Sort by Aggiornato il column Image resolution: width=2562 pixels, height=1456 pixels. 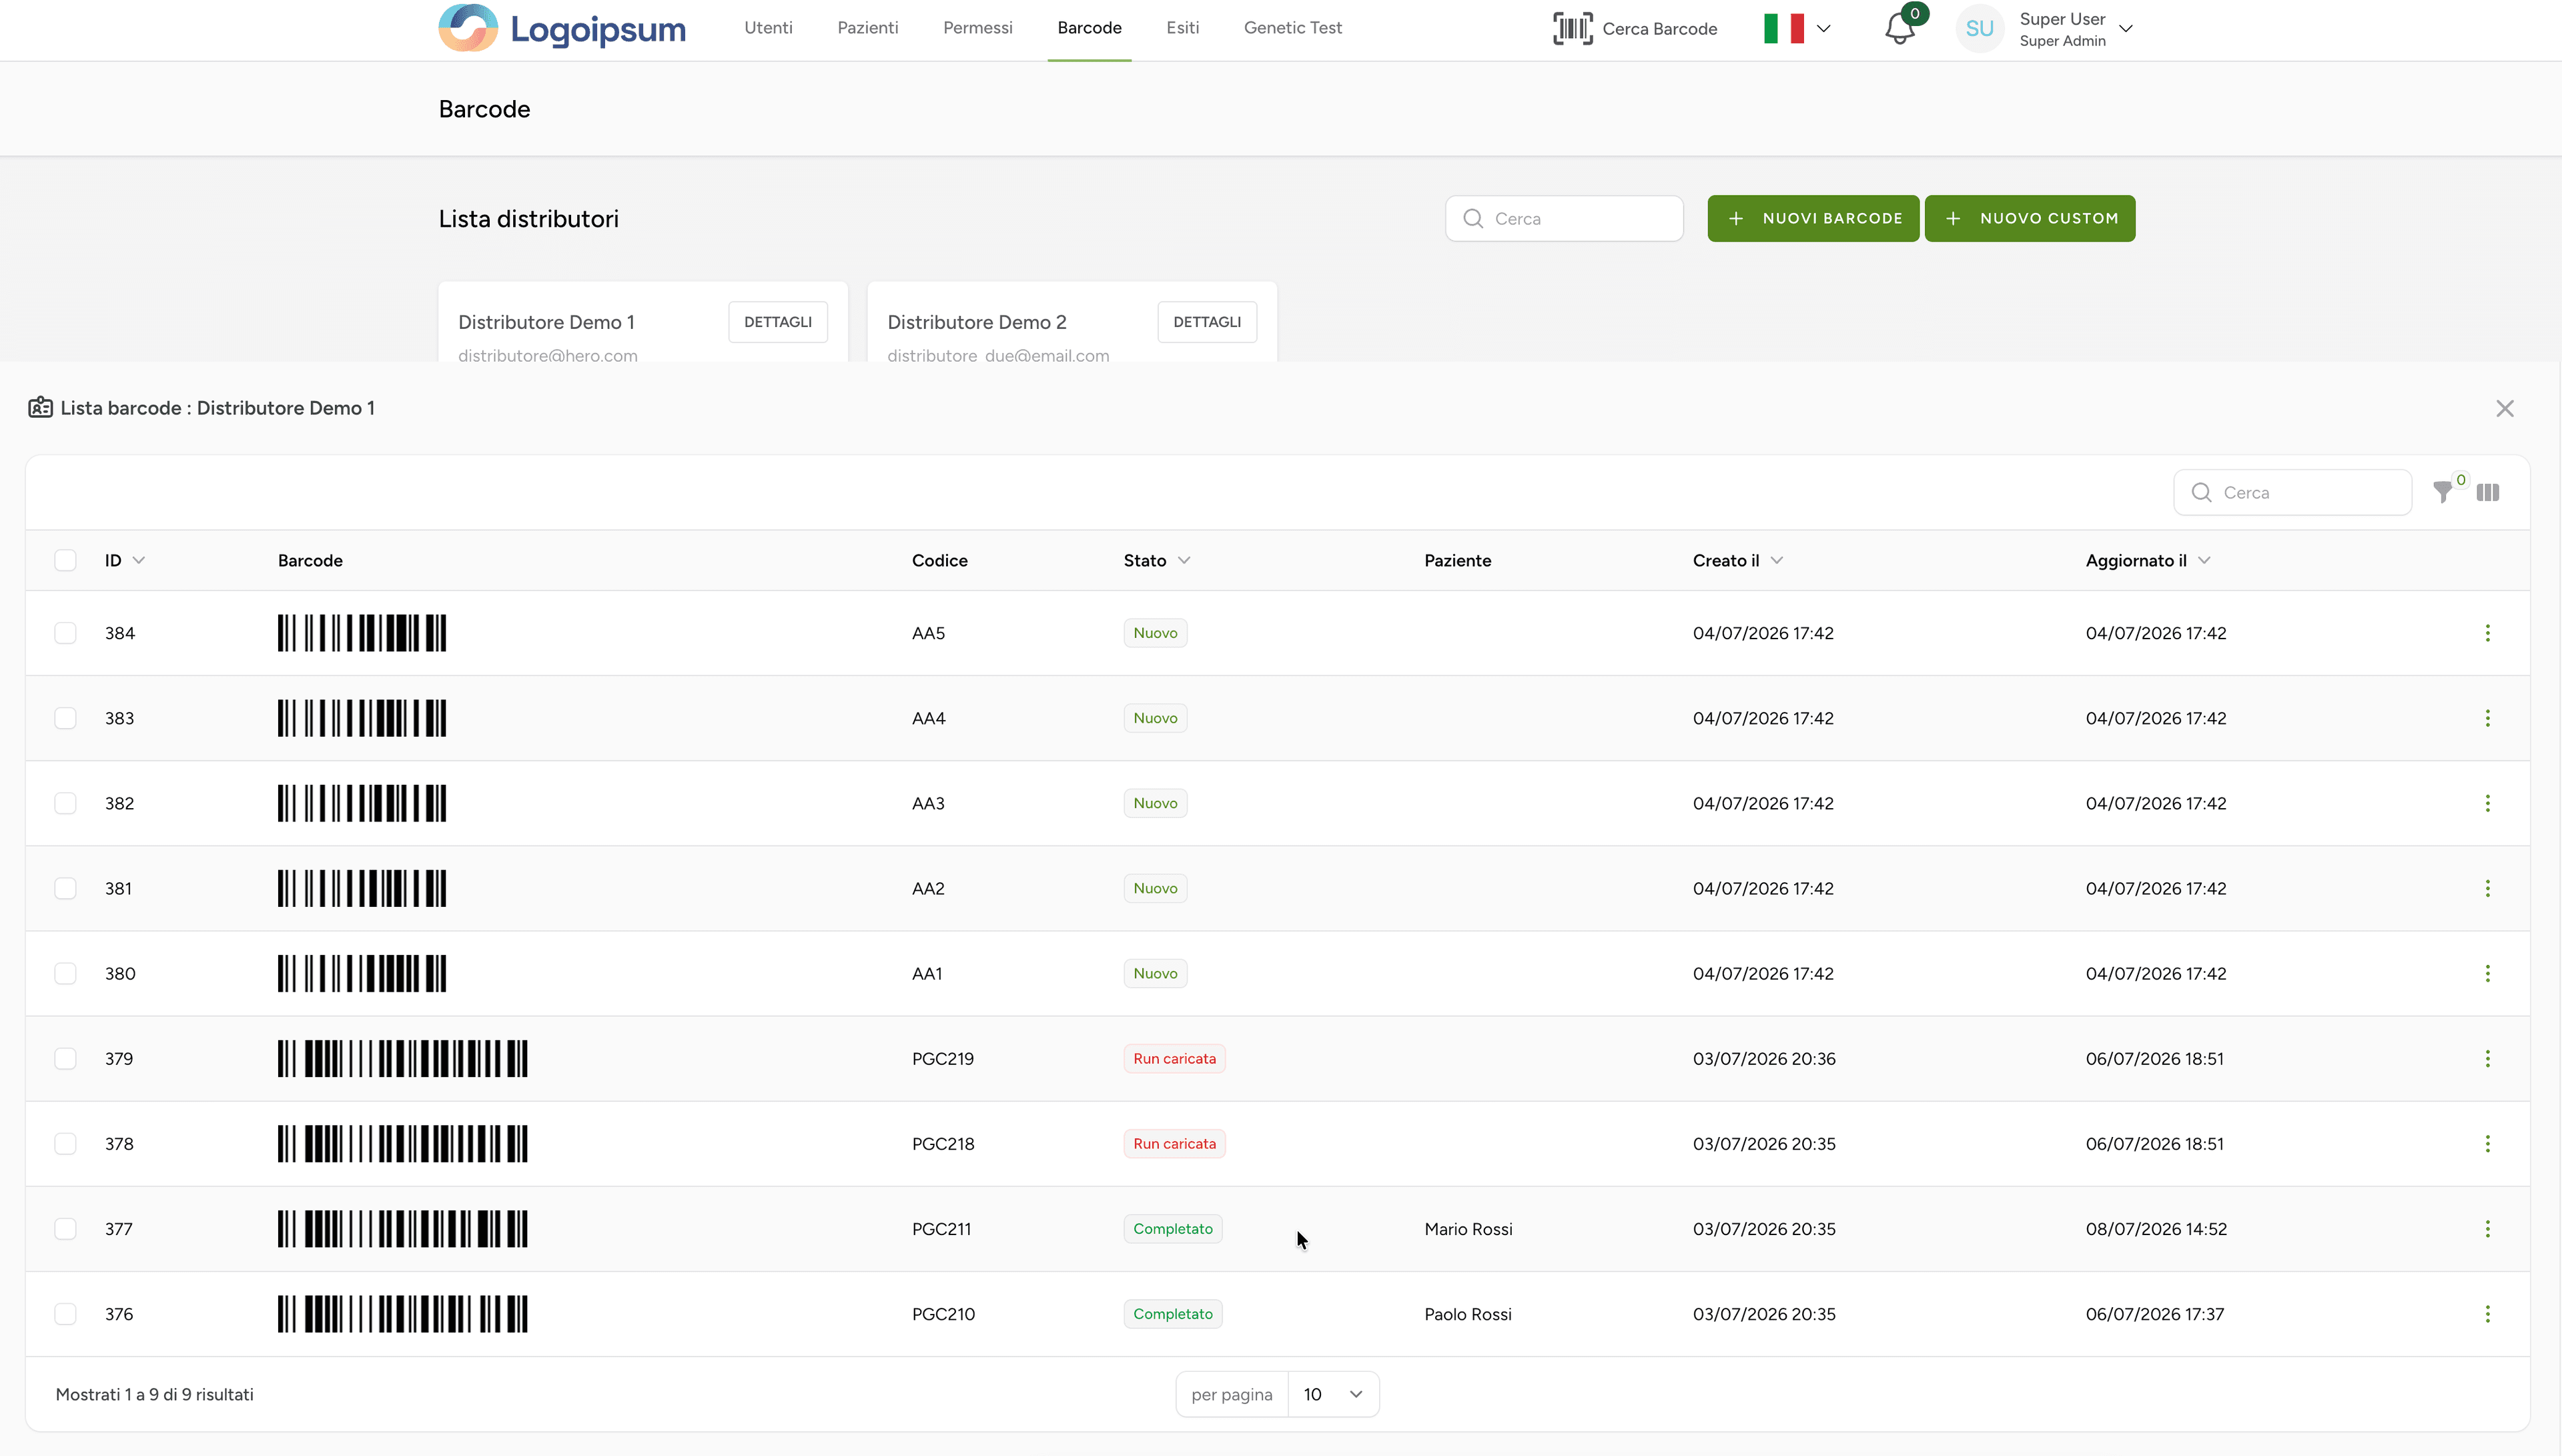click(x=2147, y=560)
